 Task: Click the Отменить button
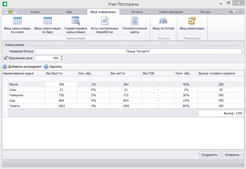point(232,155)
